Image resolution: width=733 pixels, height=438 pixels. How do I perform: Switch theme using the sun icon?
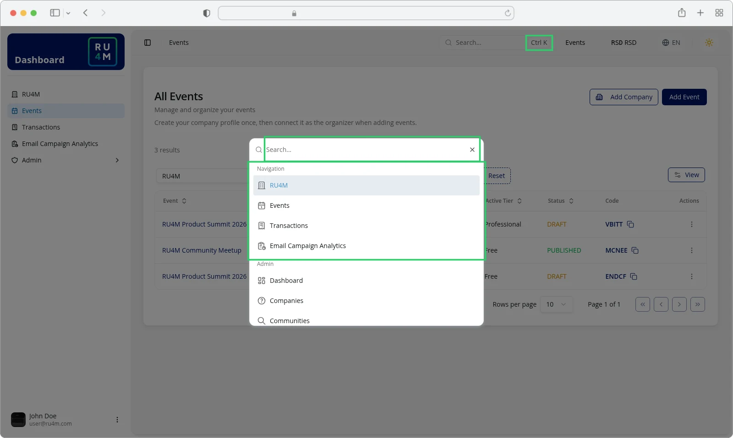[x=709, y=43]
